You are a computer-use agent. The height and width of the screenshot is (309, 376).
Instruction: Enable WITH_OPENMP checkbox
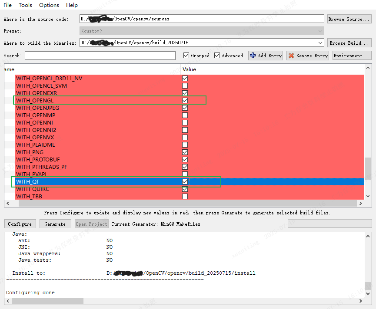coord(185,115)
